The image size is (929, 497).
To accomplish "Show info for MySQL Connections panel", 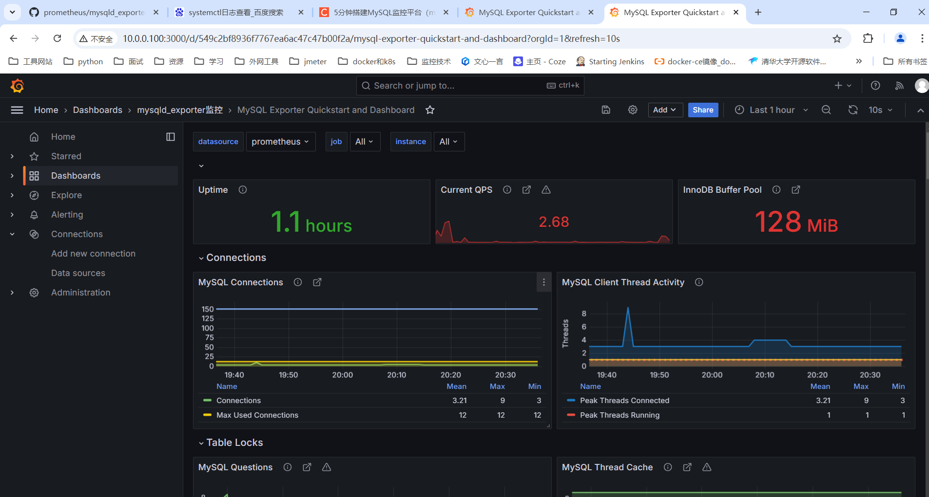I will 298,282.
